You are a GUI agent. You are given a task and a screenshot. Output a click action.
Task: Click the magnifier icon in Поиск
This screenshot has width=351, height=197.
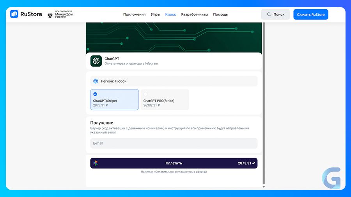tap(269, 14)
